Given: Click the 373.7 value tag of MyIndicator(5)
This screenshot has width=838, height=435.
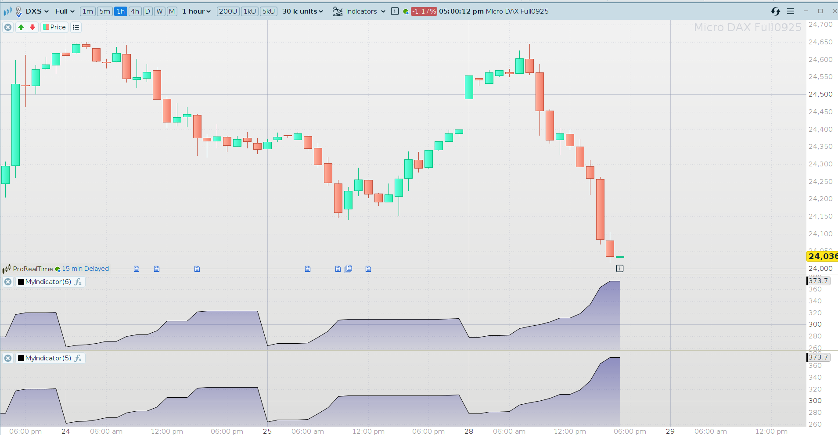Looking at the screenshot, I should point(819,357).
